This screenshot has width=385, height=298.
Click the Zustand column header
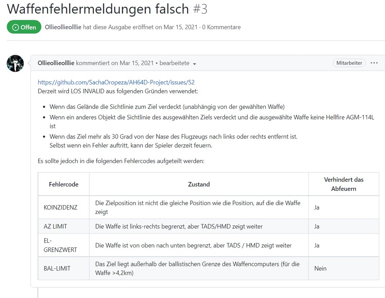click(199, 184)
